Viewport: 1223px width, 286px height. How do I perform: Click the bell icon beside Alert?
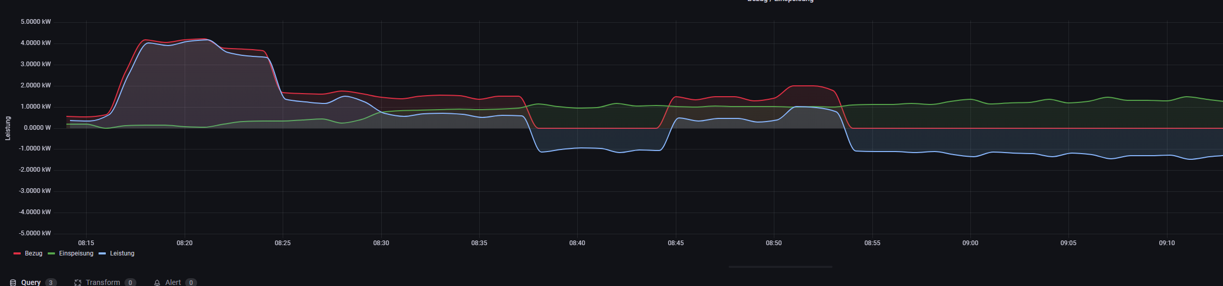pos(157,282)
